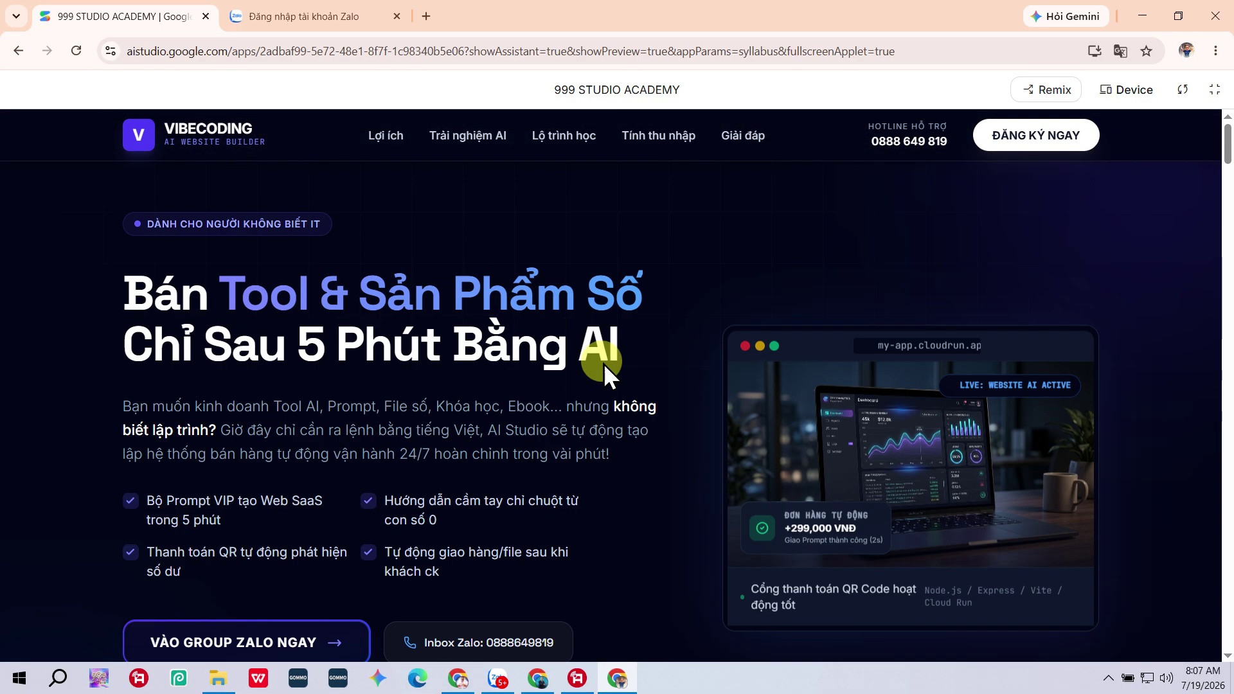The image size is (1234, 694).
Task: Click checkmark beside Thanh toán QR item
Action: point(130,552)
